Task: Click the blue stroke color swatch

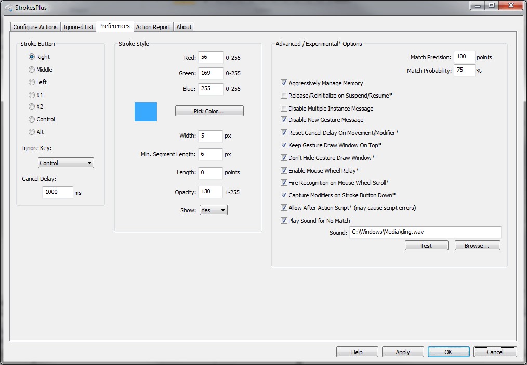Action: [146, 112]
